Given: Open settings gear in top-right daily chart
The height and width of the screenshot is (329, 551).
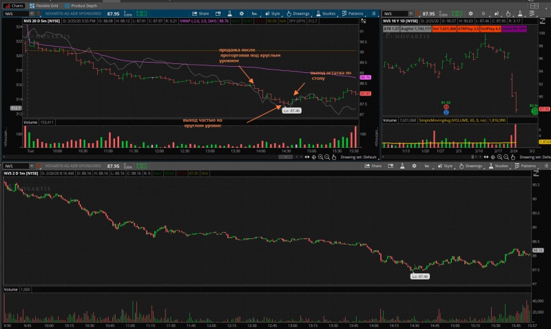Looking at the screenshot, I should point(470,14).
